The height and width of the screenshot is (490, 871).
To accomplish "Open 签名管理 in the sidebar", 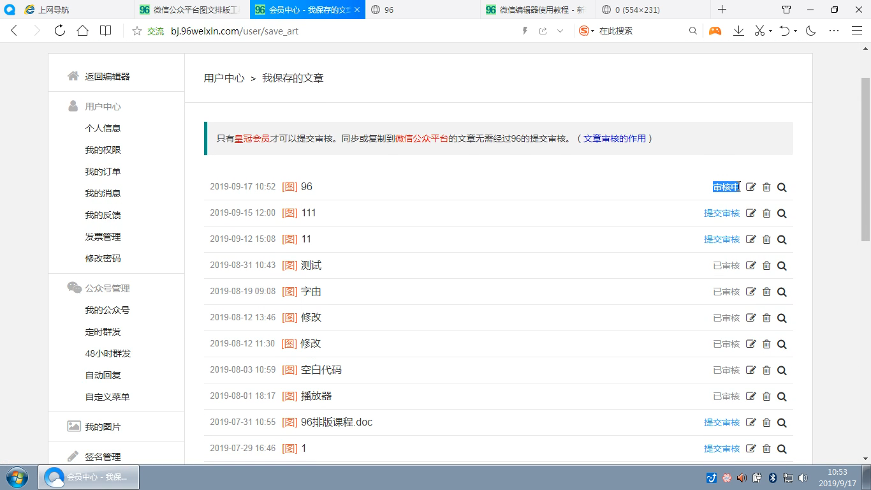I will click(103, 457).
